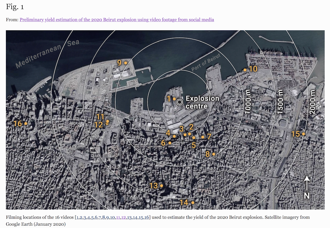Screen dimensions: 330x228
Task: Click the orange marker for location 1
Action: click(174, 99)
